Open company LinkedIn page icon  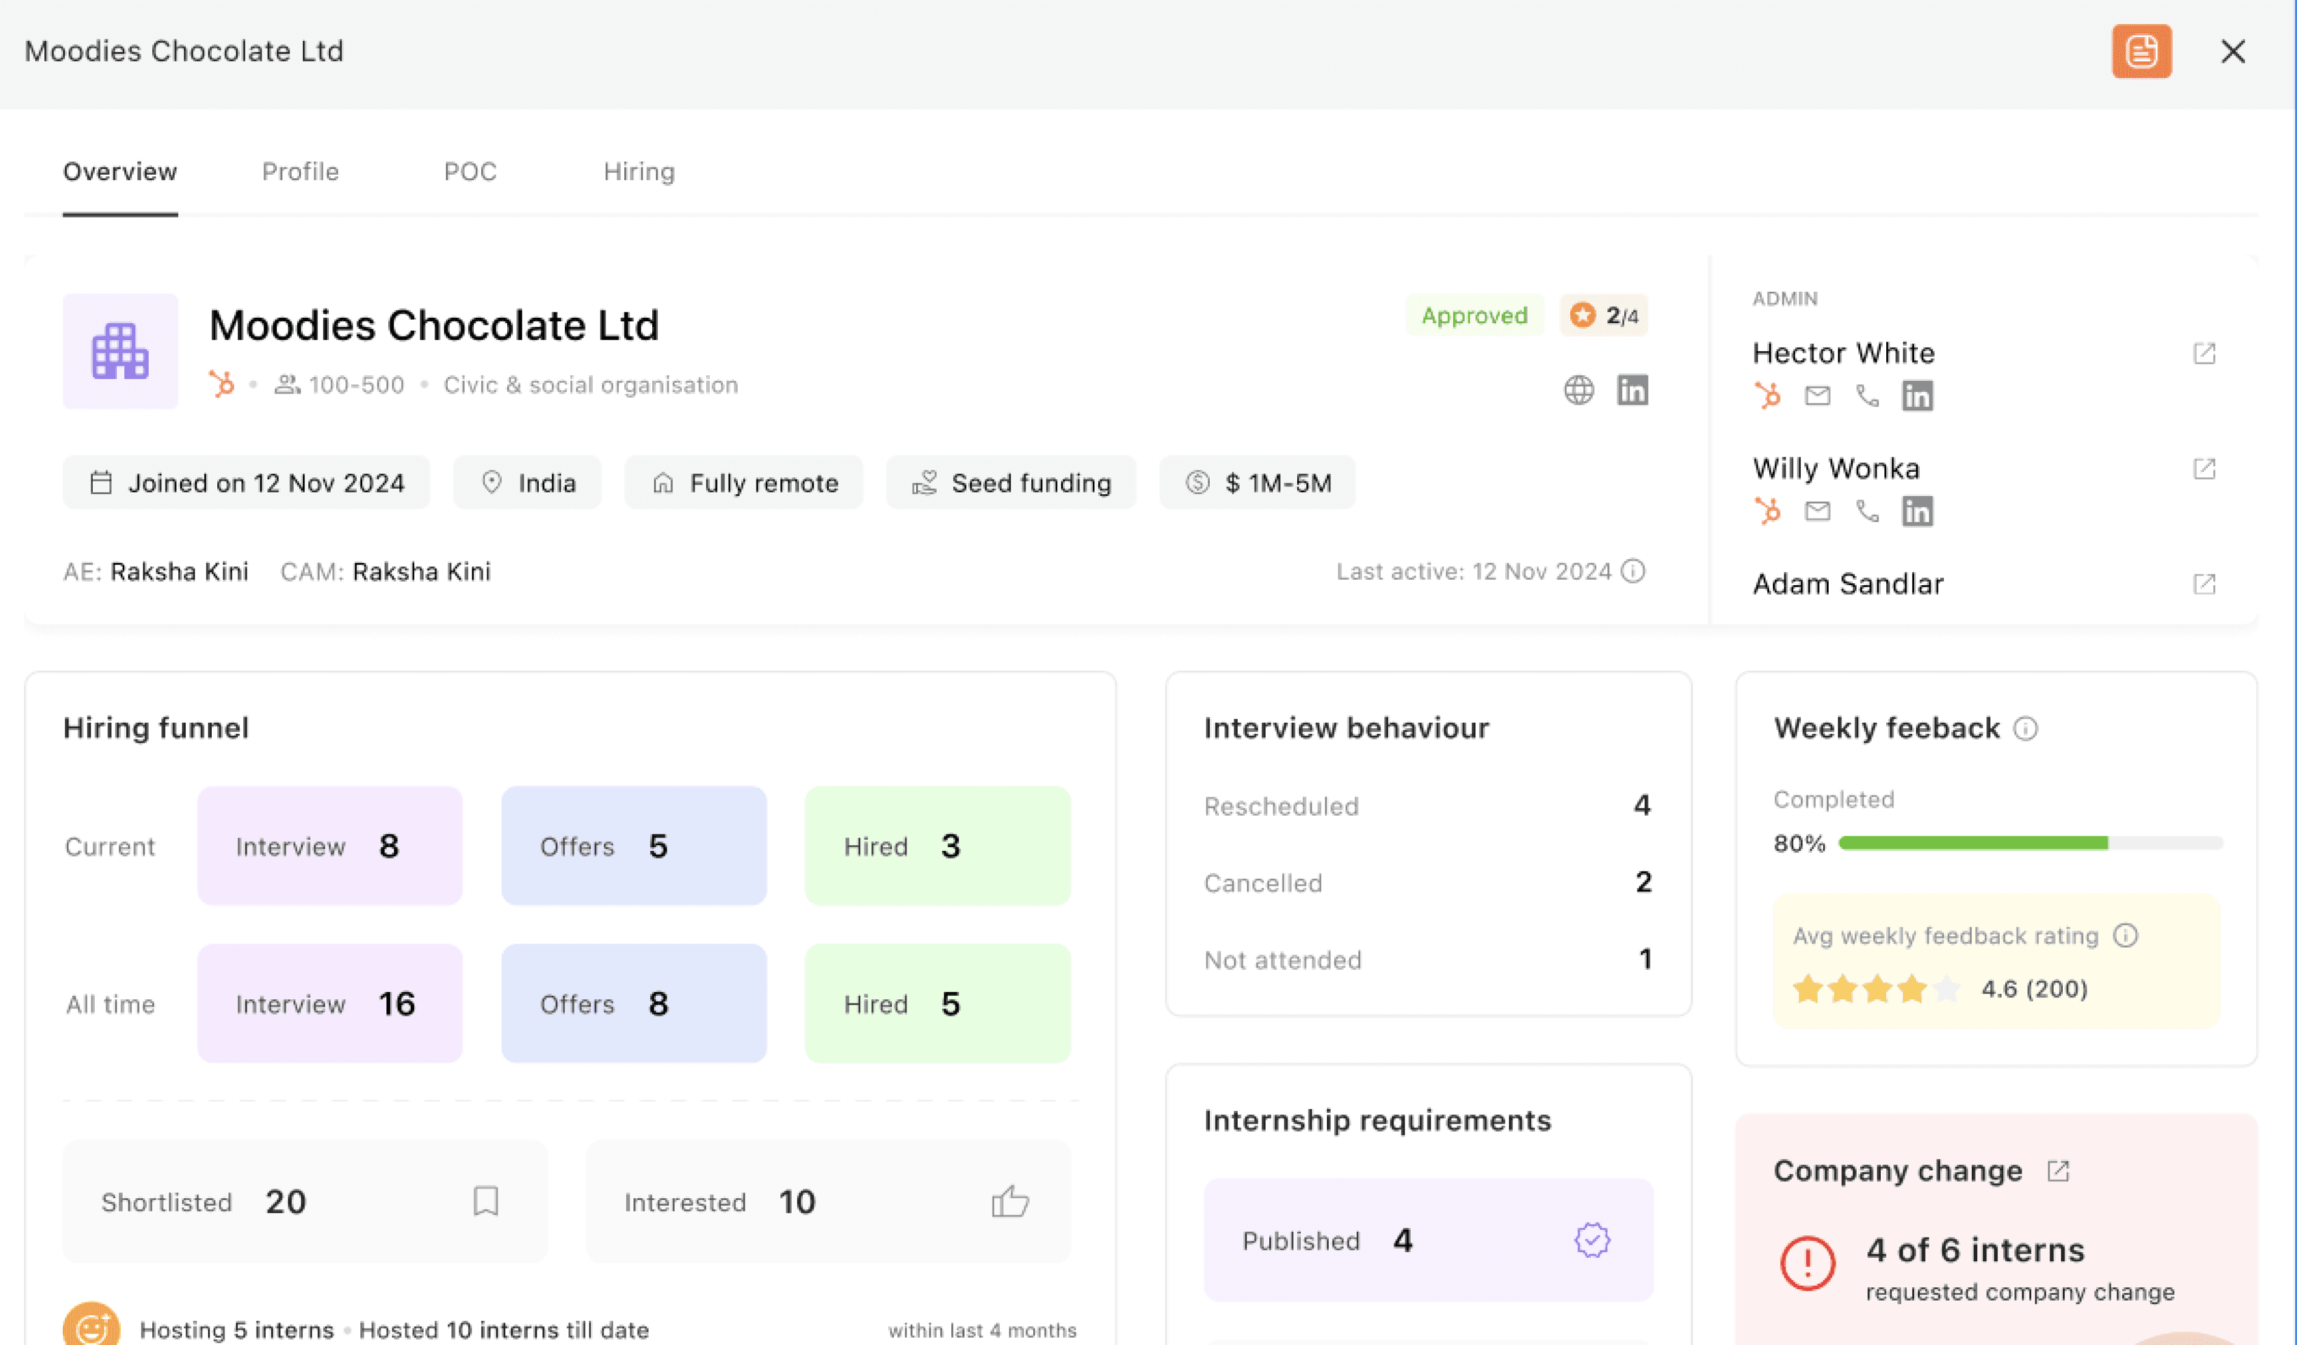coord(1633,390)
